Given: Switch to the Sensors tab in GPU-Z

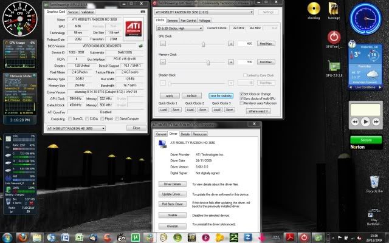Looking at the screenshot, I should click(73, 12).
